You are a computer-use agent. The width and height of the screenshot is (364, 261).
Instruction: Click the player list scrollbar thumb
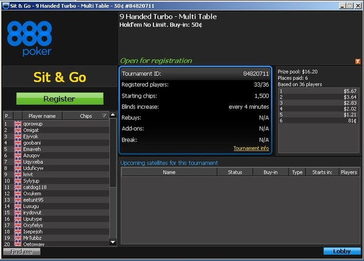click(113, 152)
